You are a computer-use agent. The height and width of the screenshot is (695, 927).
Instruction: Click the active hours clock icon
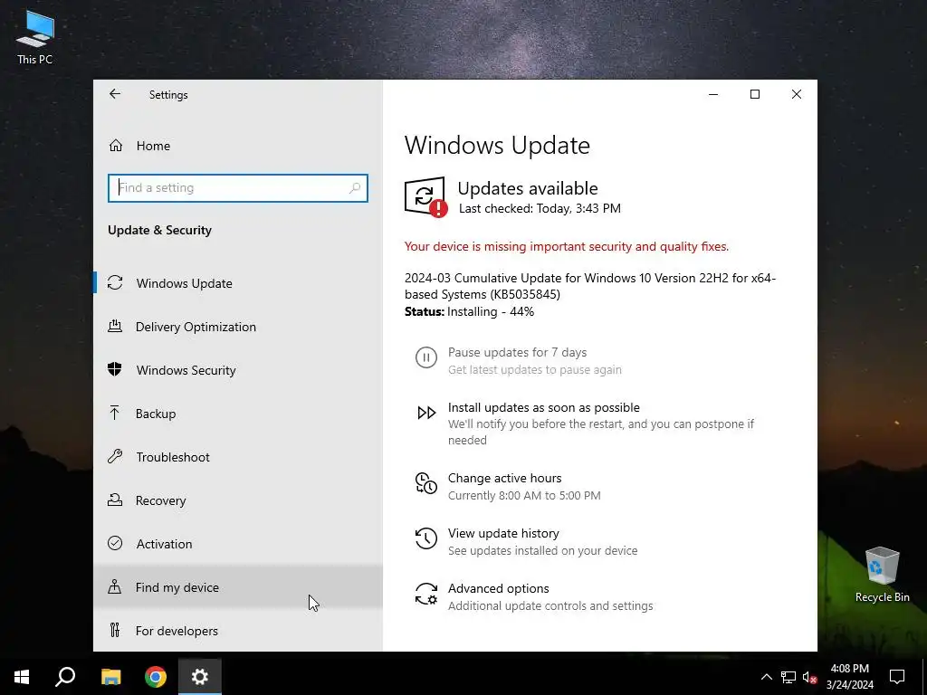pos(425,483)
